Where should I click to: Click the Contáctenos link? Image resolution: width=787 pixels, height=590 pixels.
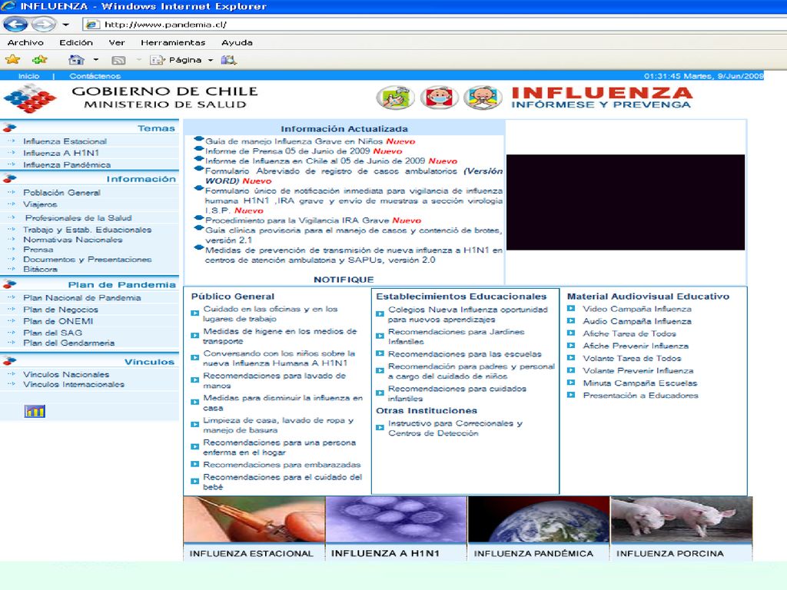click(95, 76)
